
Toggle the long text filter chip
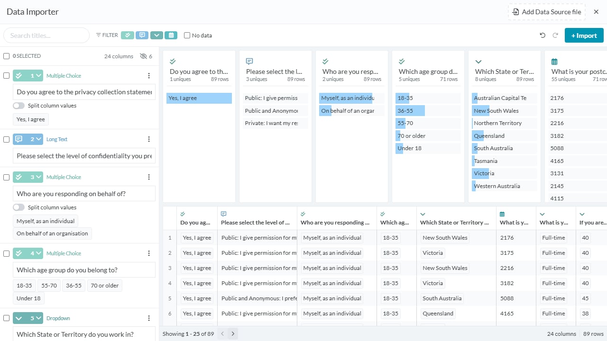tap(142, 35)
